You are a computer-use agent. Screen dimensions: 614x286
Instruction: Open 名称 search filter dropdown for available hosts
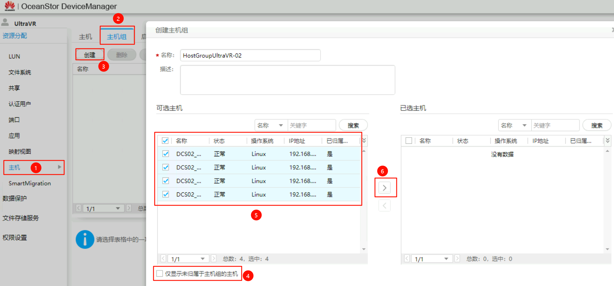(x=271, y=125)
